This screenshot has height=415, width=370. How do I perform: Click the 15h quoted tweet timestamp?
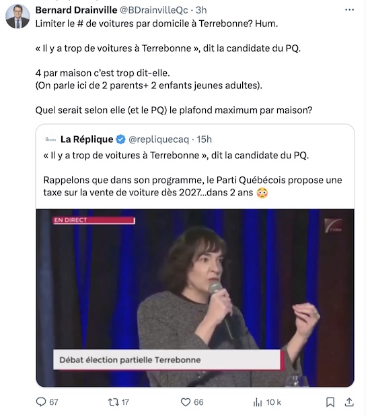point(204,139)
